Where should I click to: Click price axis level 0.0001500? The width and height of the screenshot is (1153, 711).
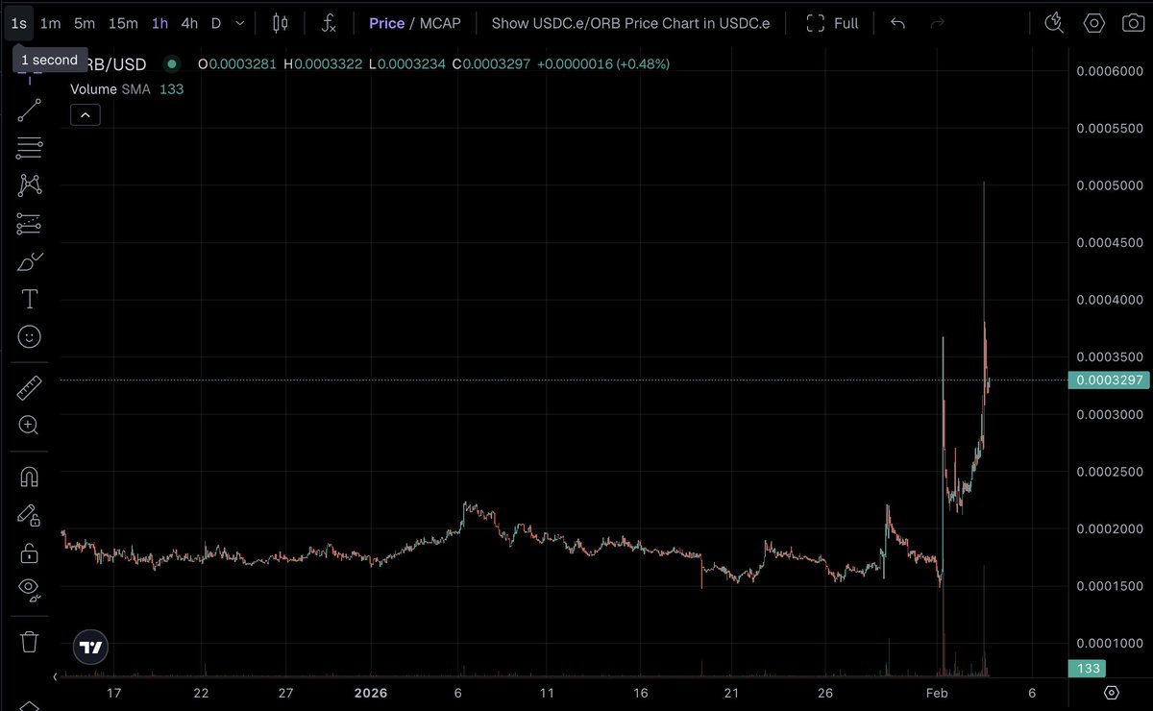1110,586
